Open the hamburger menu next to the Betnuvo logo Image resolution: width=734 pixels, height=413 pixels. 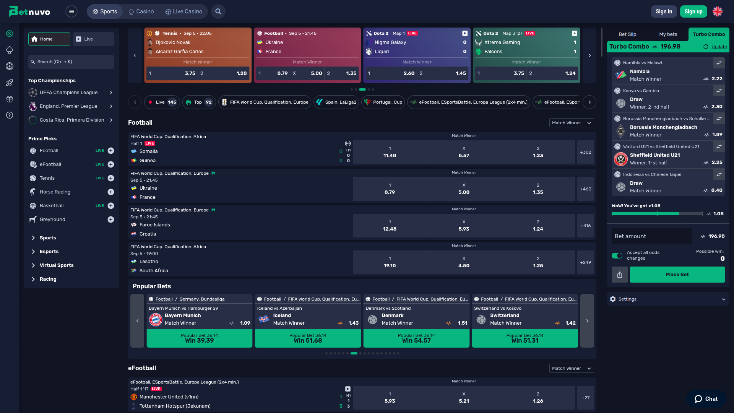click(71, 11)
